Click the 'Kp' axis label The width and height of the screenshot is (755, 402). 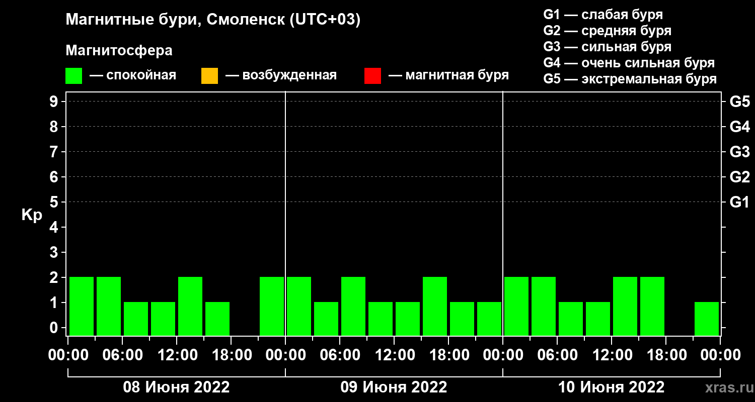point(32,215)
